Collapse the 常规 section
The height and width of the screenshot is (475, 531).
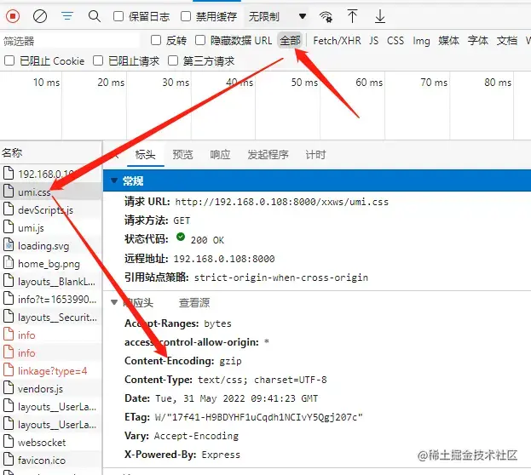click(114, 180)
